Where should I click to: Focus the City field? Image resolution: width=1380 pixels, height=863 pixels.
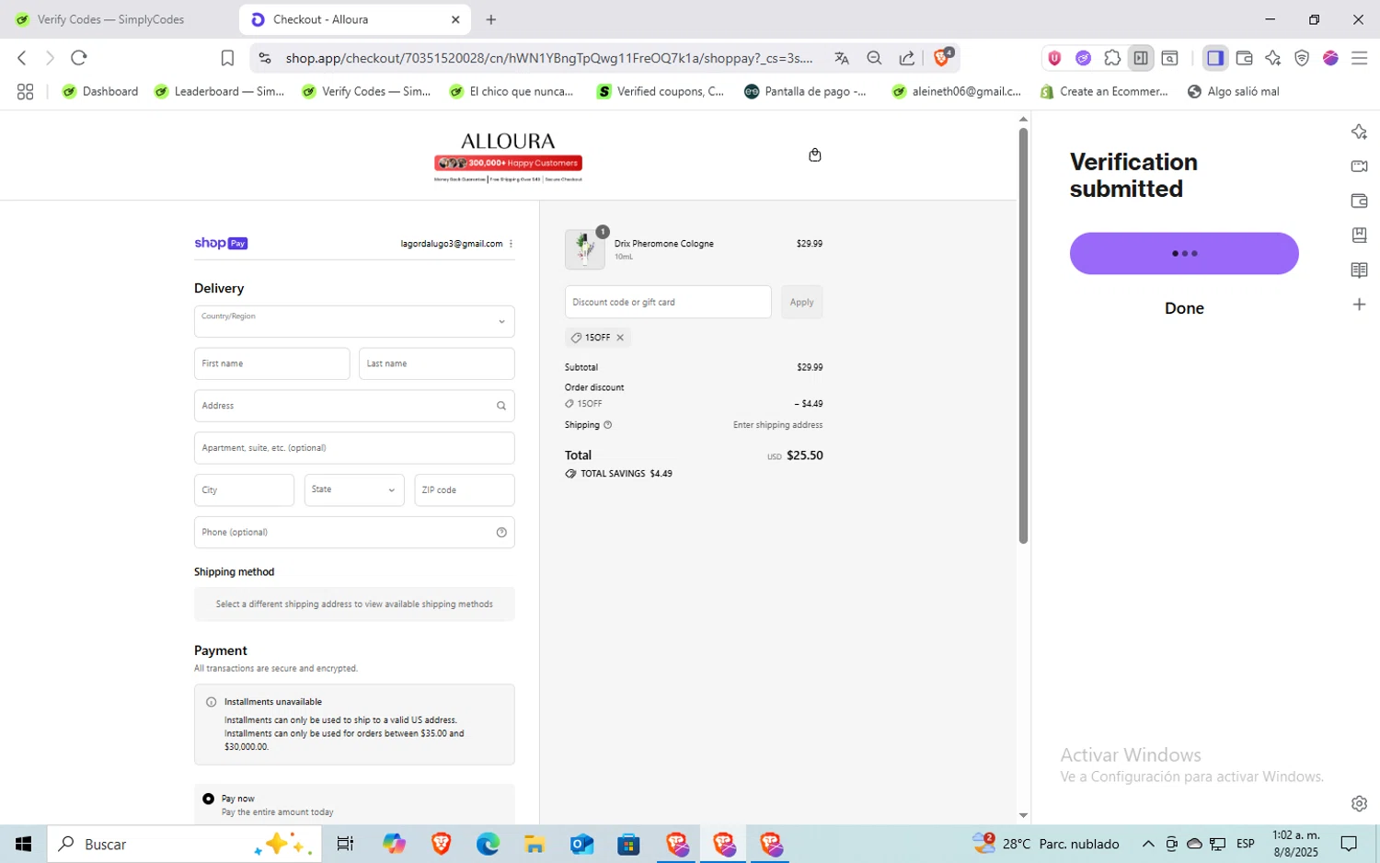pyautogui.click(x=244, y=490)
